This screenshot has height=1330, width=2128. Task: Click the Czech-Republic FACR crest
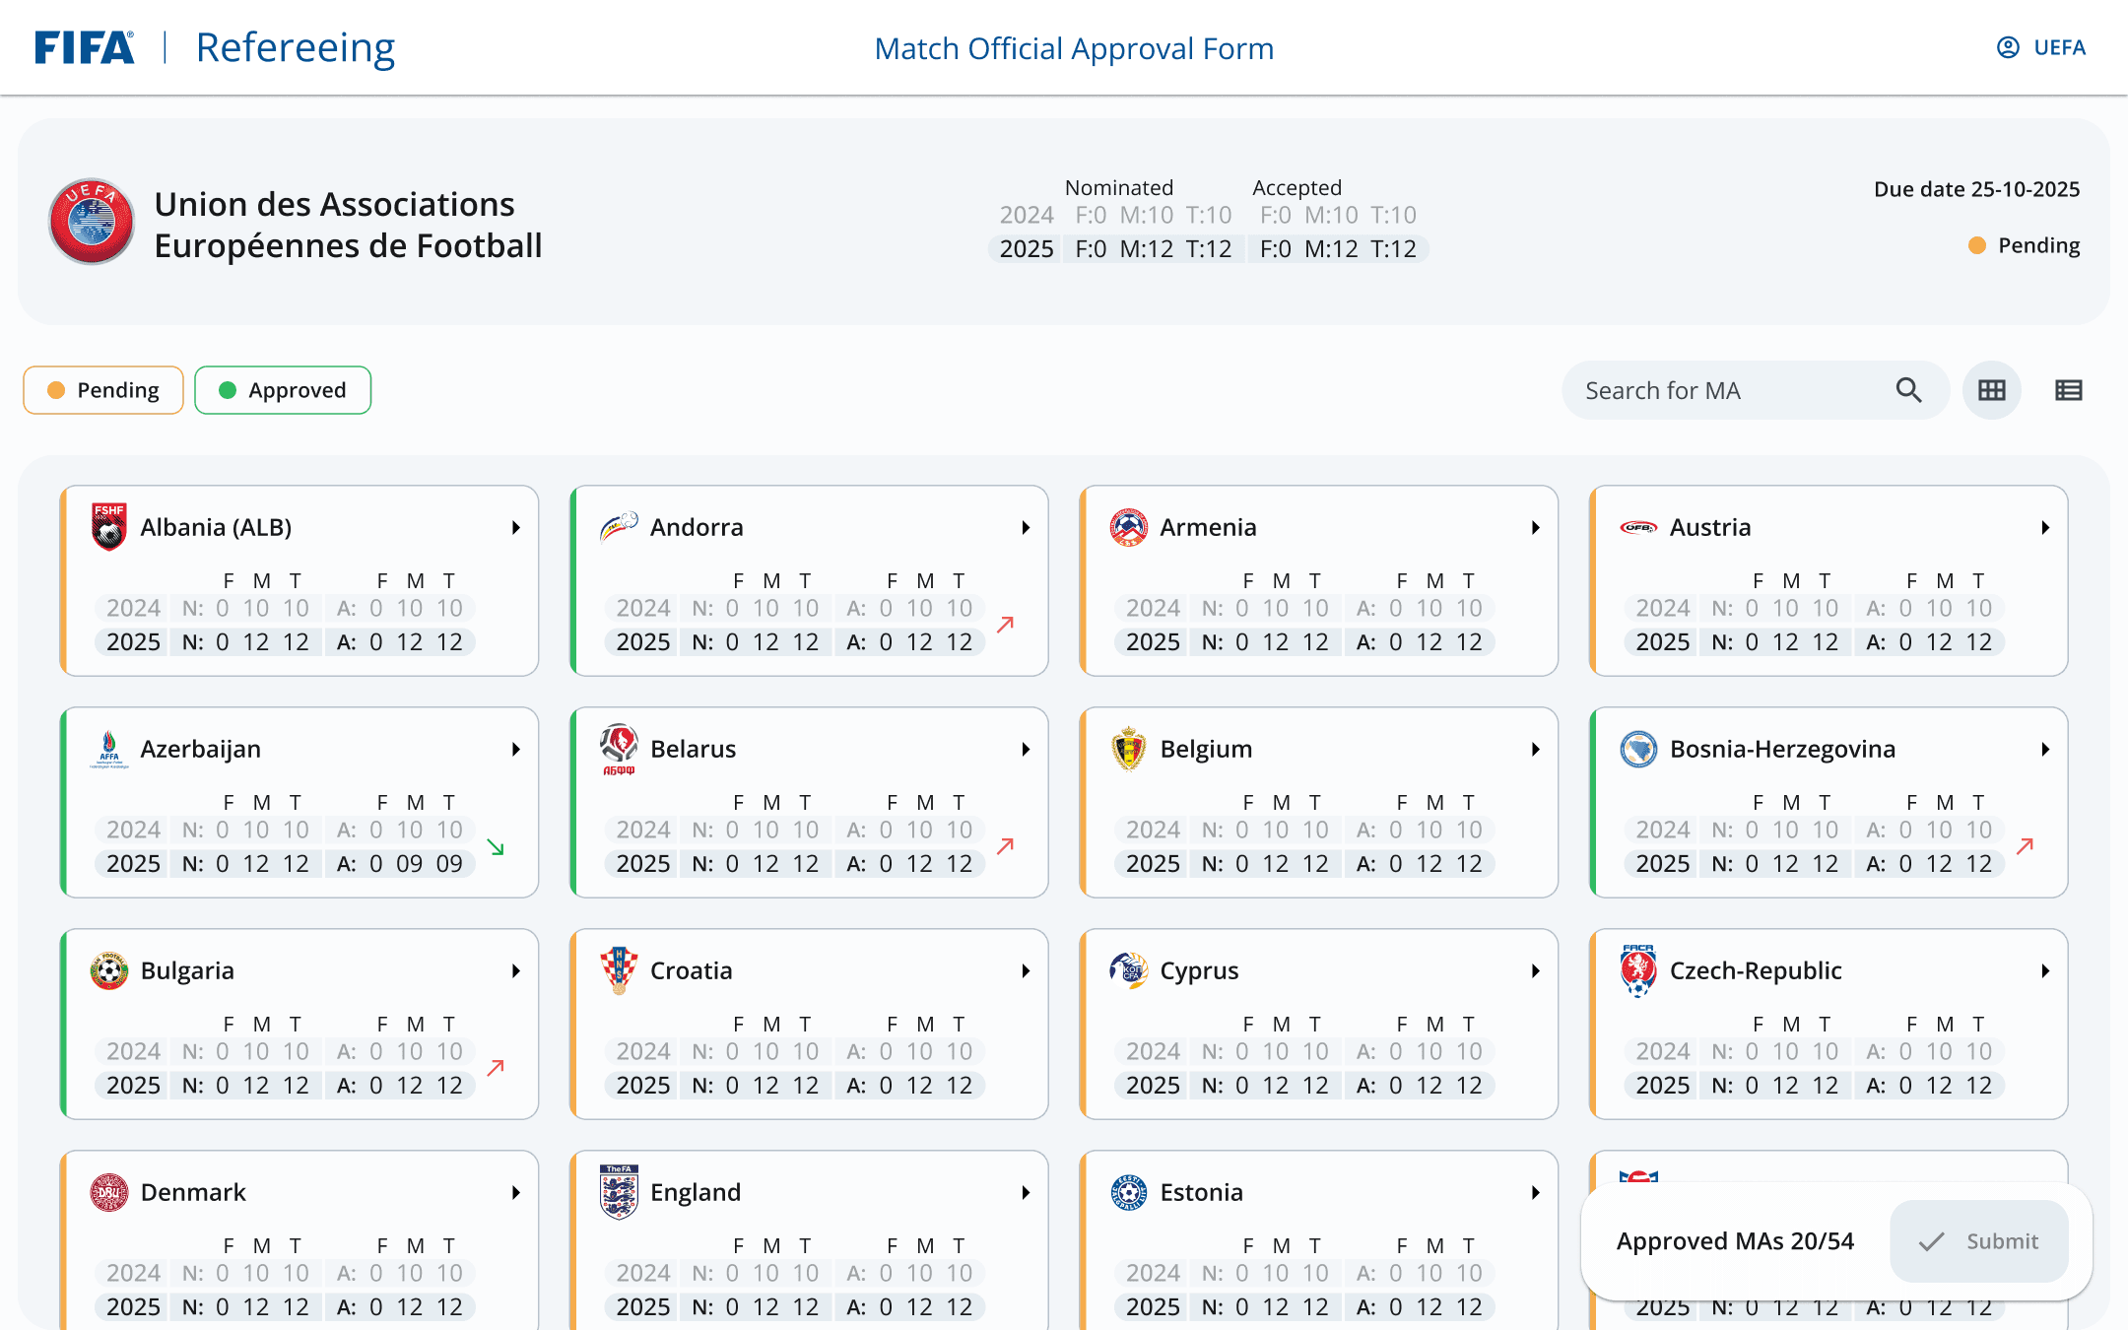pos(1638,970)
